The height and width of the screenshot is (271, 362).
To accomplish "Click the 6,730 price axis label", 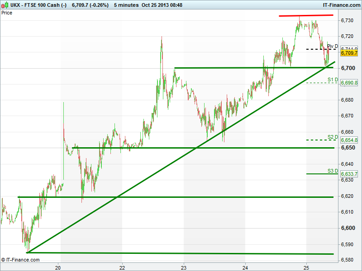I will [347, 20].
